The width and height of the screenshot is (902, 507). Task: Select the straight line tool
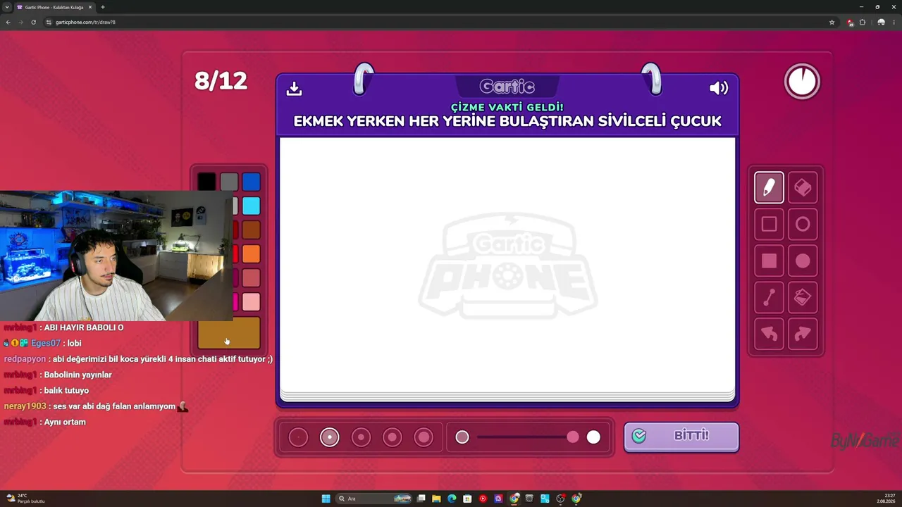click(x=769, y=298)
